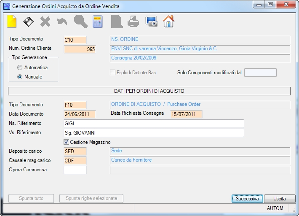Screen dimensions: 299x216
Task: Click the yellow new document icon
Action: coord(12,22)
